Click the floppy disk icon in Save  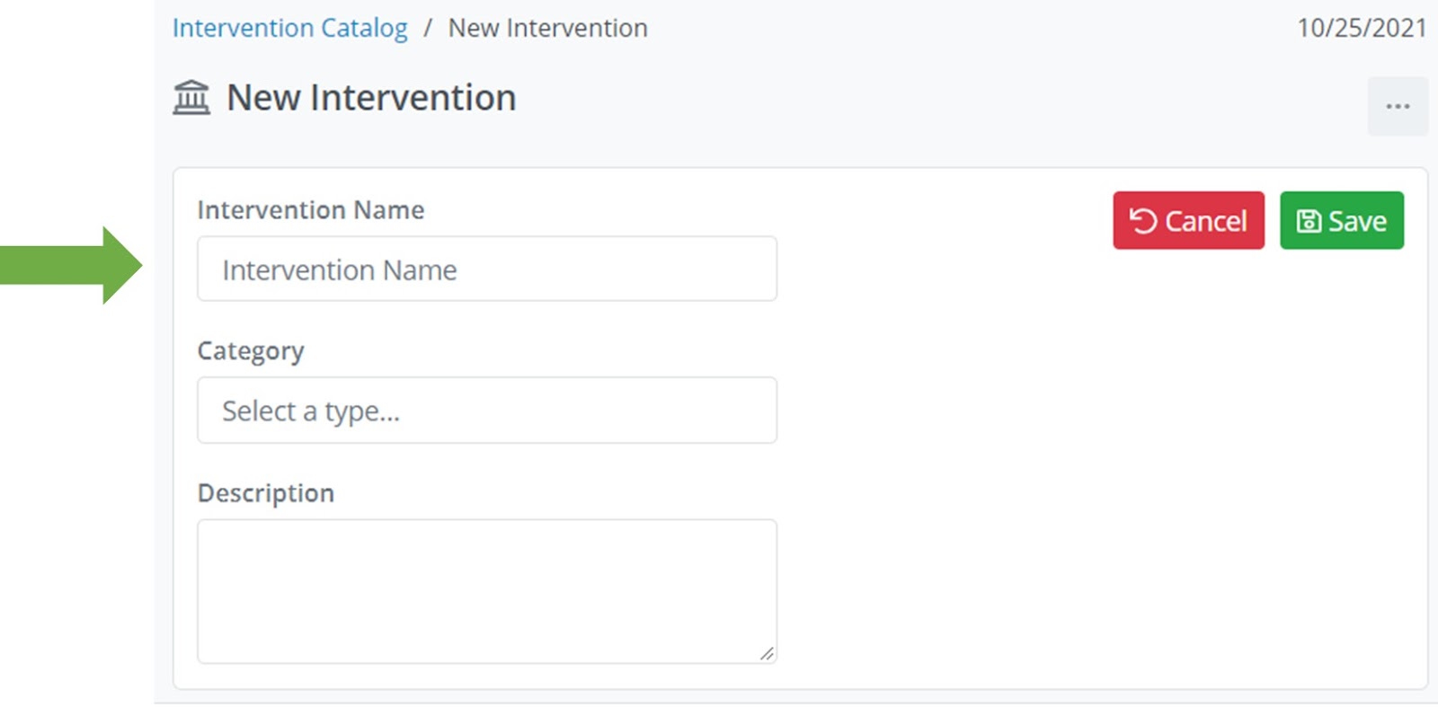coord(1309,221)
